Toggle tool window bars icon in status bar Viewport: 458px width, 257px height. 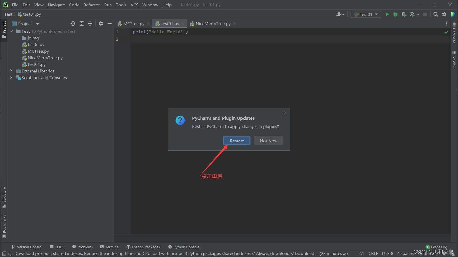4,253
